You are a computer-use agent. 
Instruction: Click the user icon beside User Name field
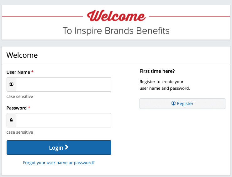[x=11, y=84]
